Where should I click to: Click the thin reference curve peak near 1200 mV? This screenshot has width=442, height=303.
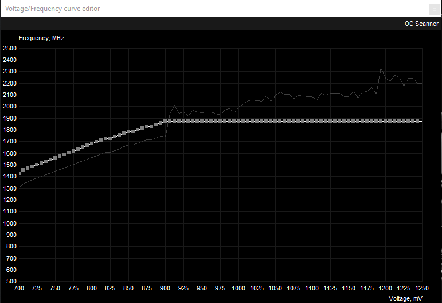coord(381,69)
